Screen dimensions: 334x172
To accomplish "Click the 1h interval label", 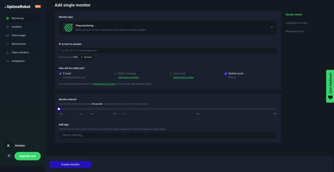I will [124, 114].
